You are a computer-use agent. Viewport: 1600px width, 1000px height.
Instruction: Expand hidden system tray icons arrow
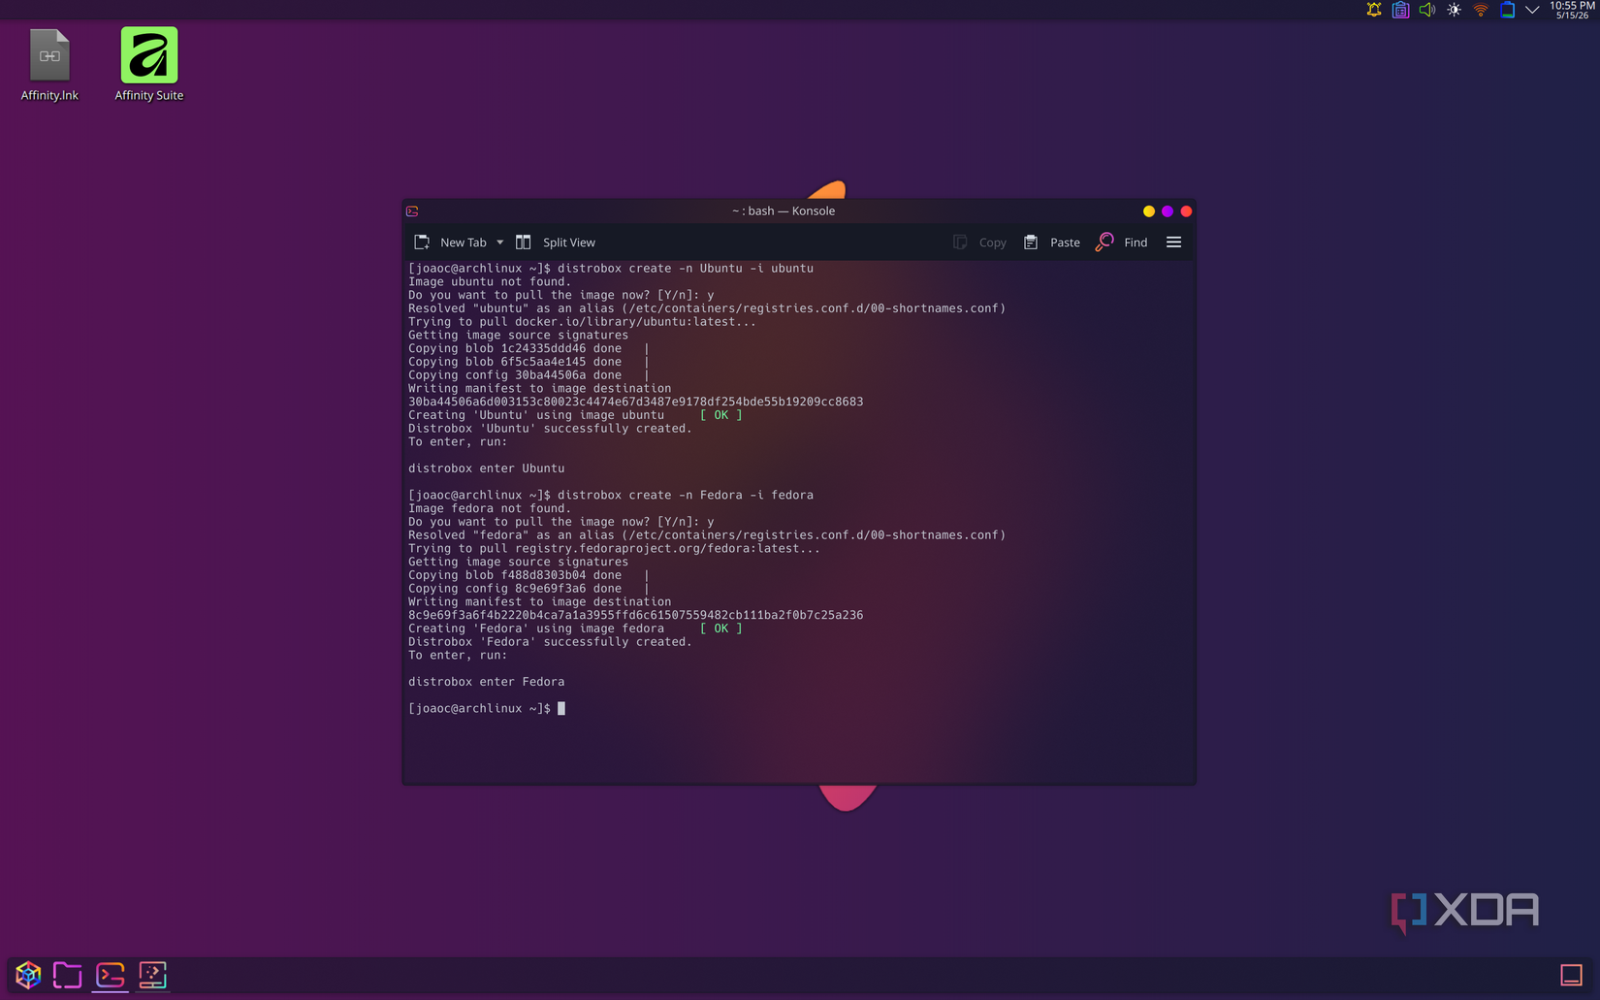(1532, 10)
